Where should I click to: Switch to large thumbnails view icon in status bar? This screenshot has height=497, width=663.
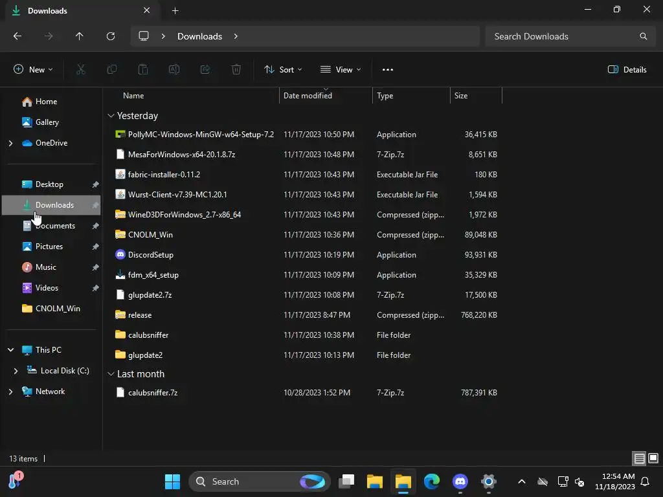[x=653, y=458]
